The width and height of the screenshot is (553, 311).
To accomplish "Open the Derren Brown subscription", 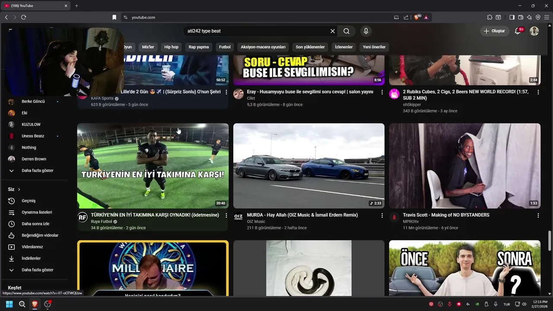I will point(34,159).
